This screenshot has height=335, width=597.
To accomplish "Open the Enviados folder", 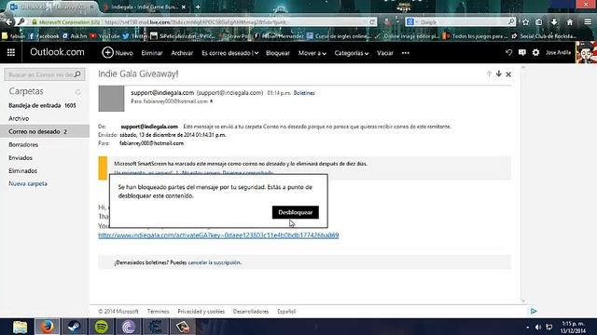I will 45,157.
